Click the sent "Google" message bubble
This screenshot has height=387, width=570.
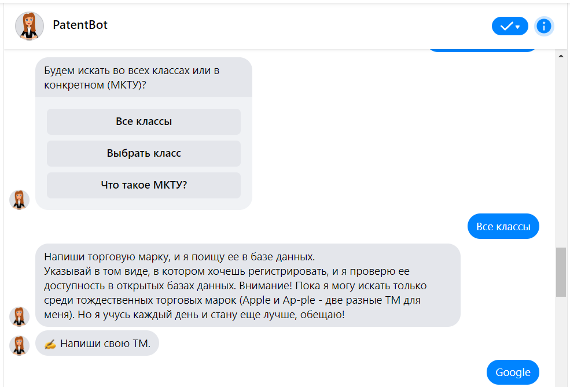[x=513, y=372]
